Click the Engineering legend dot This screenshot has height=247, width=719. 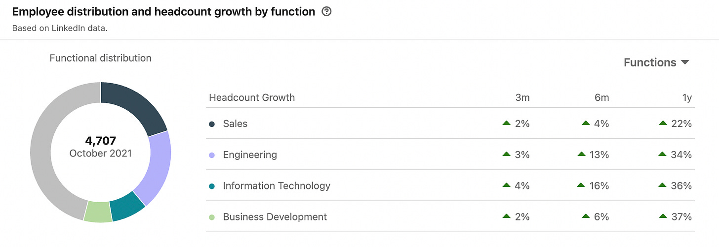212,155
